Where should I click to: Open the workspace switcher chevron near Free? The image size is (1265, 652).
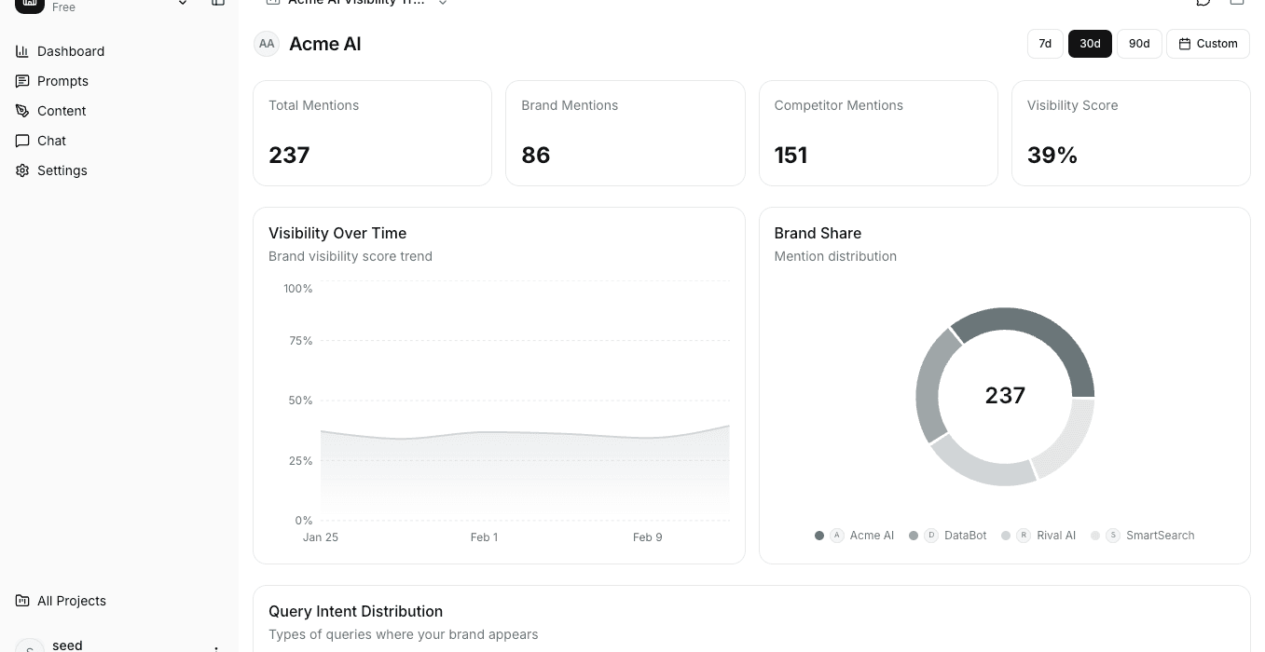pos(183,4)
